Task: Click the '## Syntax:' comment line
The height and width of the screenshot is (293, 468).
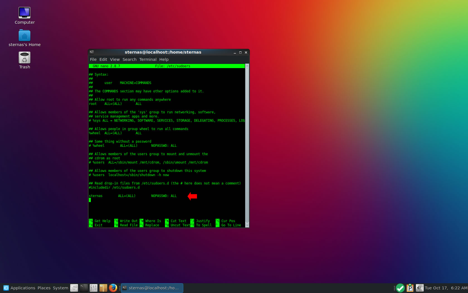Action: [98, 75]
